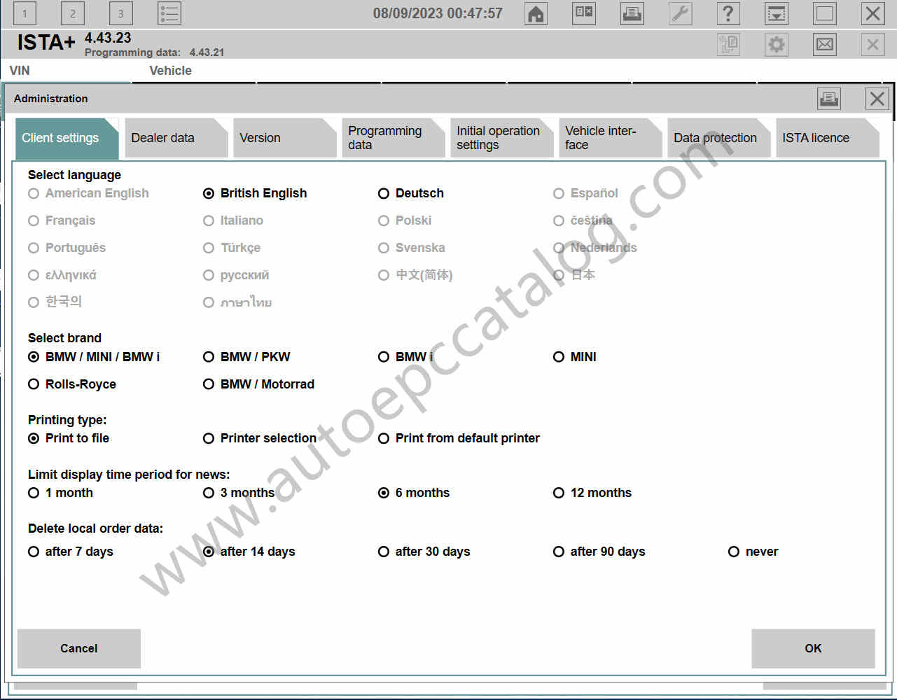This screenshot has height=700, width=897.
Task: Open operation tab 3 in top bar
Action: [x=120, y=13]
